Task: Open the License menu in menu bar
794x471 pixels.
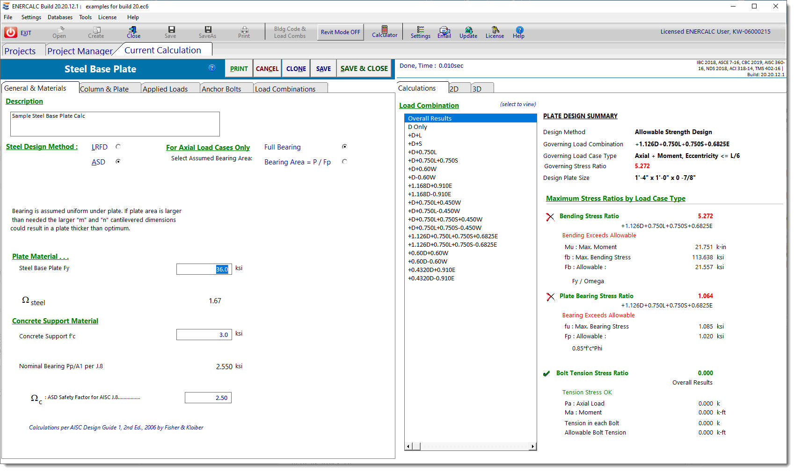Action: tap(108, 17)
